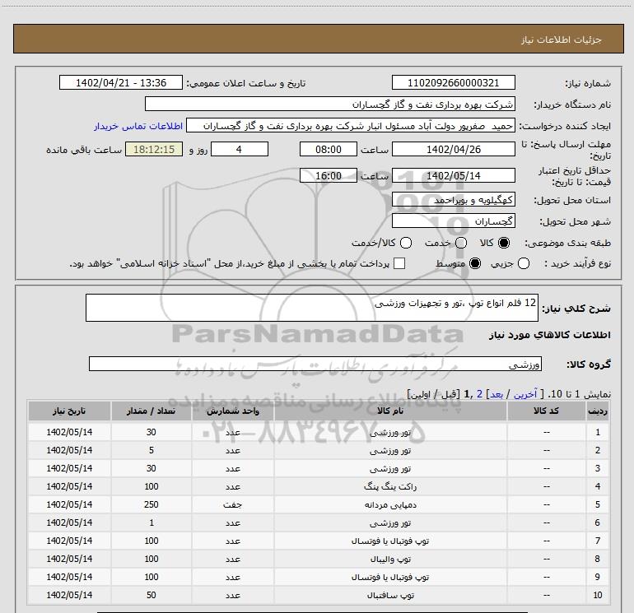634x613 pixels.
Task: Click the delivery province field کهگیلویه و بویراحمد
Action: click(453, 200)
